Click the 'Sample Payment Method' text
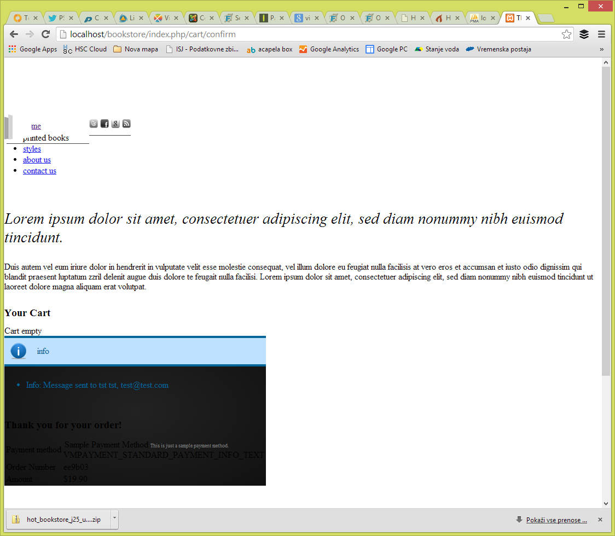 [106, 445]
